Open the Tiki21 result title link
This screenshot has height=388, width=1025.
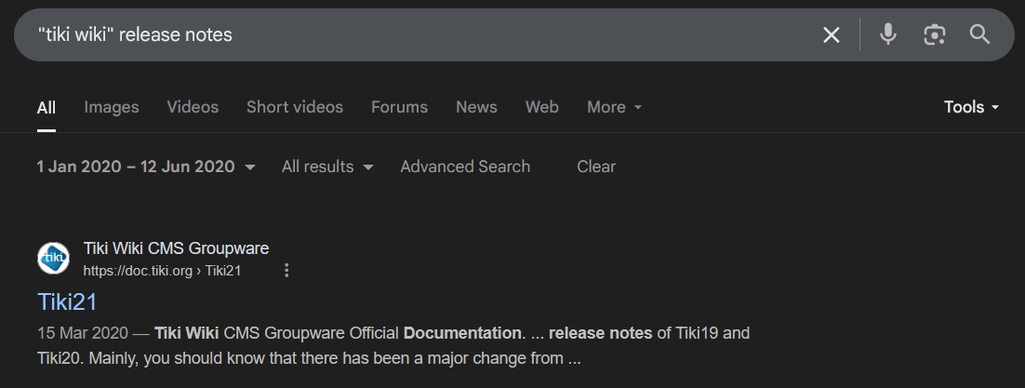tap(67, 301)
